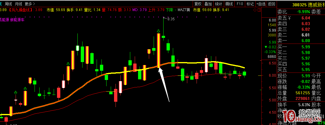Click the 标记 mark button
Viewport: 325px width, 125px height.
(x=250, y=4)
